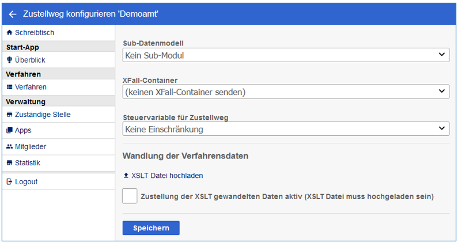The height and width of the screenshot is (243, 458).
Task: Expand the XFall-Container dropdown
Action: [x=286, y=92]
